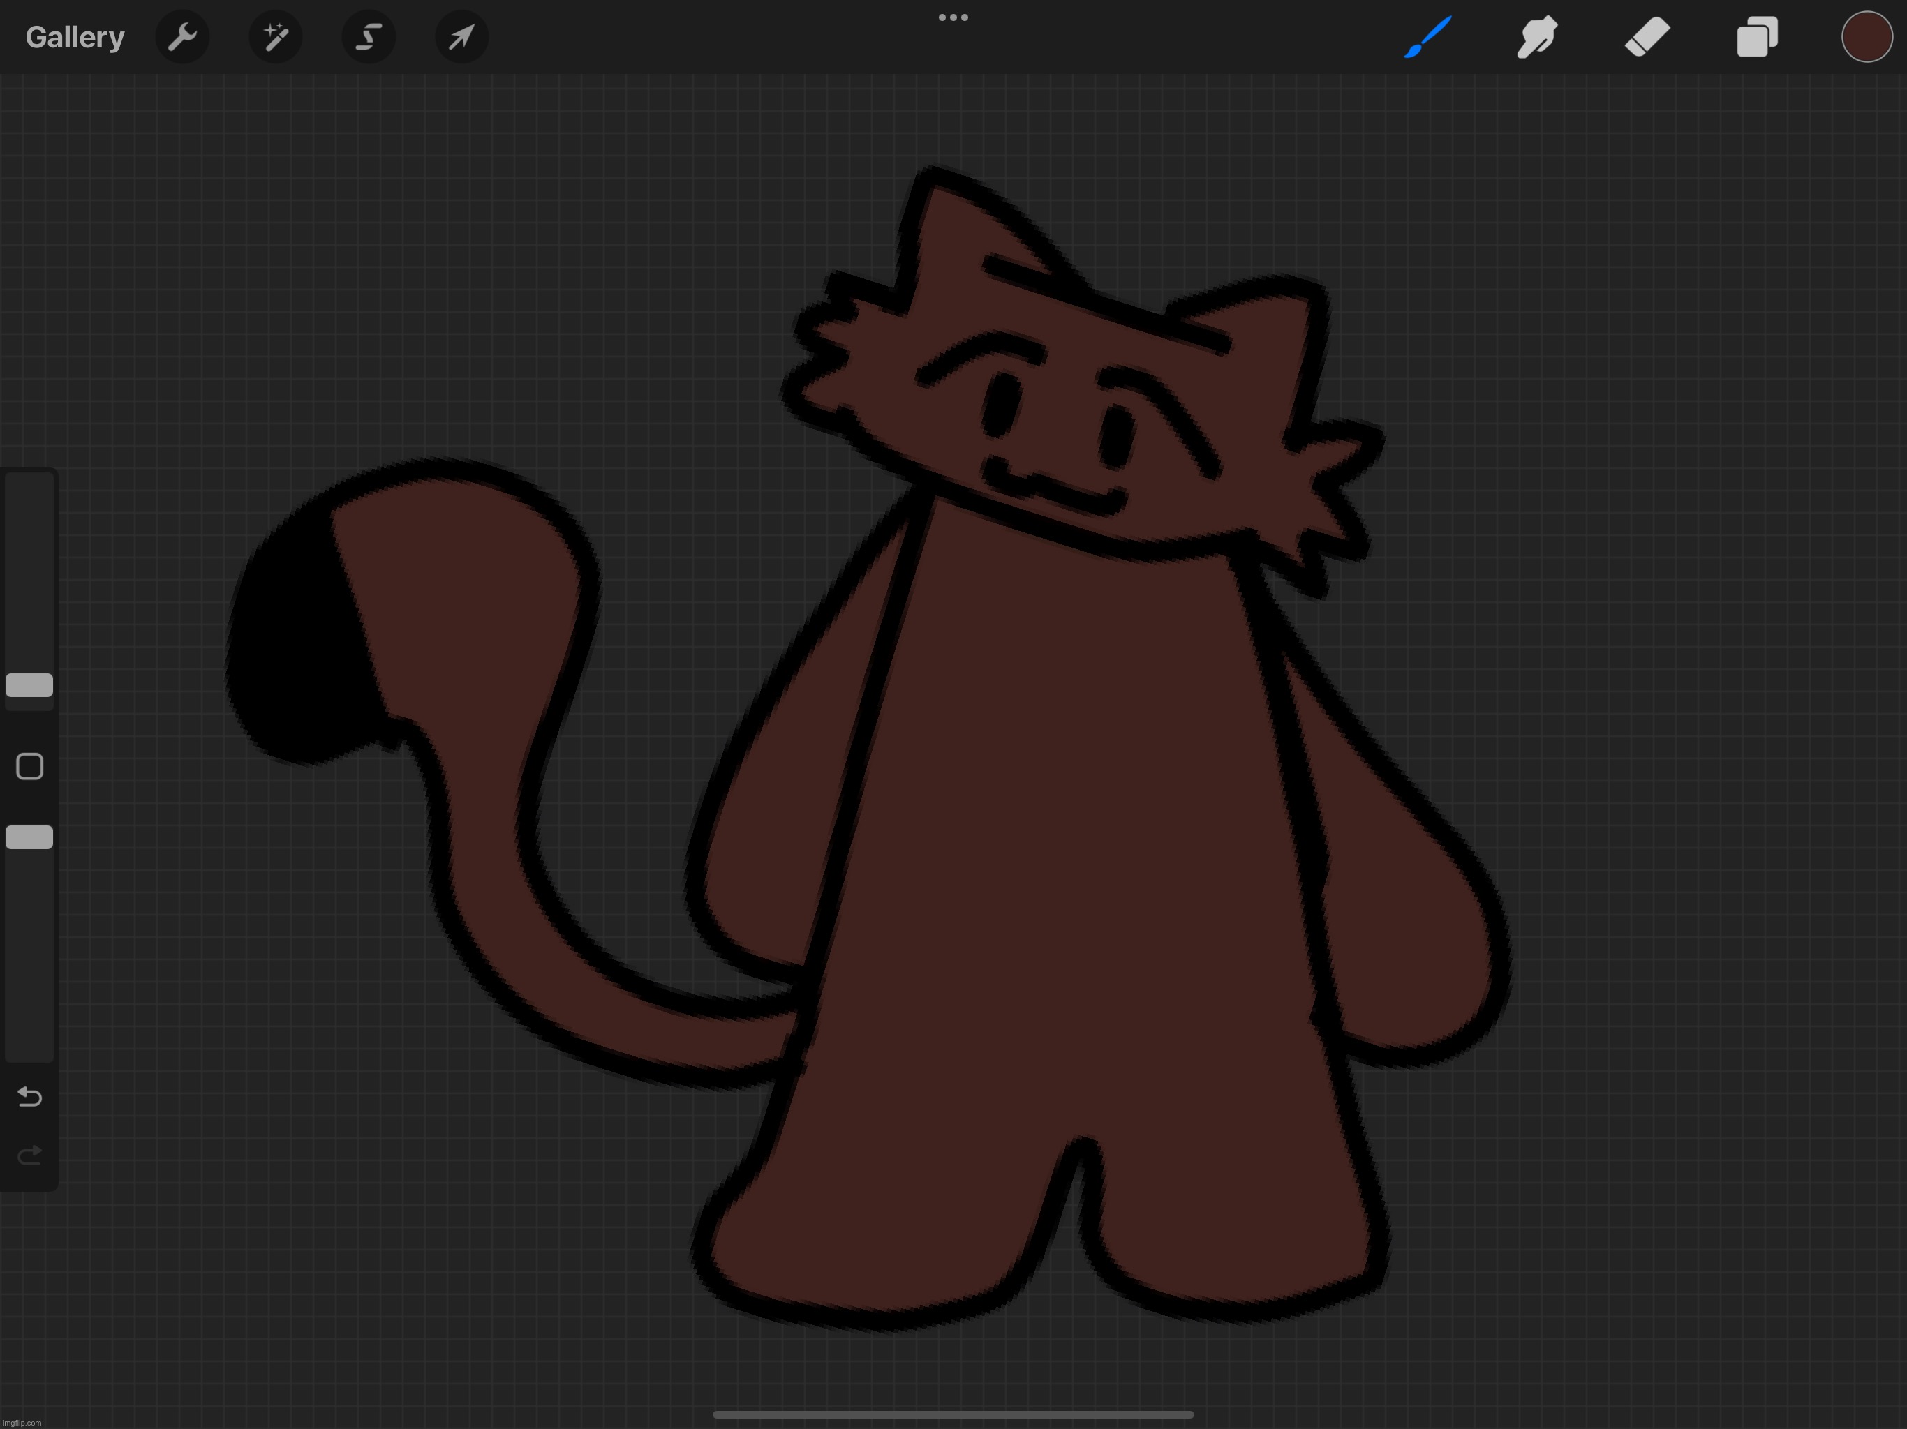1907x1429 pixels.
Task: Activate the Transform arrow tool
Action: click(462, 37)
